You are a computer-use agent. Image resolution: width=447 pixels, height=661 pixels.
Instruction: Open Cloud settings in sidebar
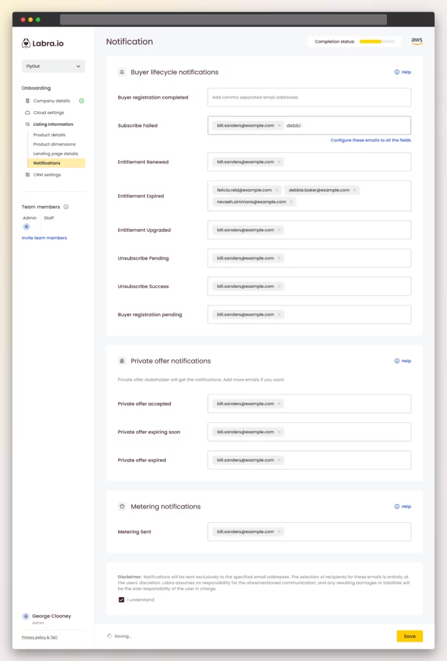(x=48, y=112)
